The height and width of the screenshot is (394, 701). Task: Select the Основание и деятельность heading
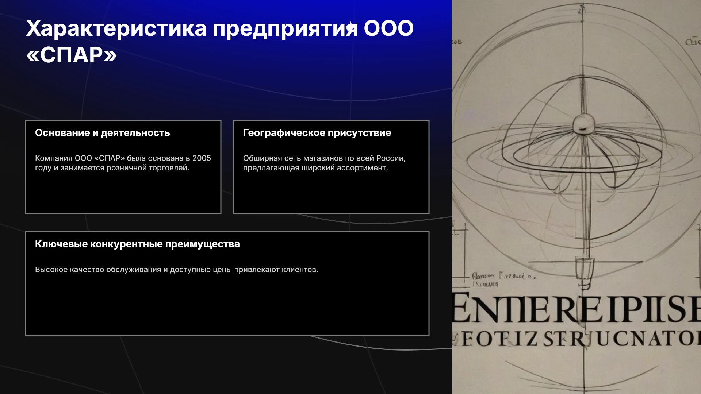(103, 133)
